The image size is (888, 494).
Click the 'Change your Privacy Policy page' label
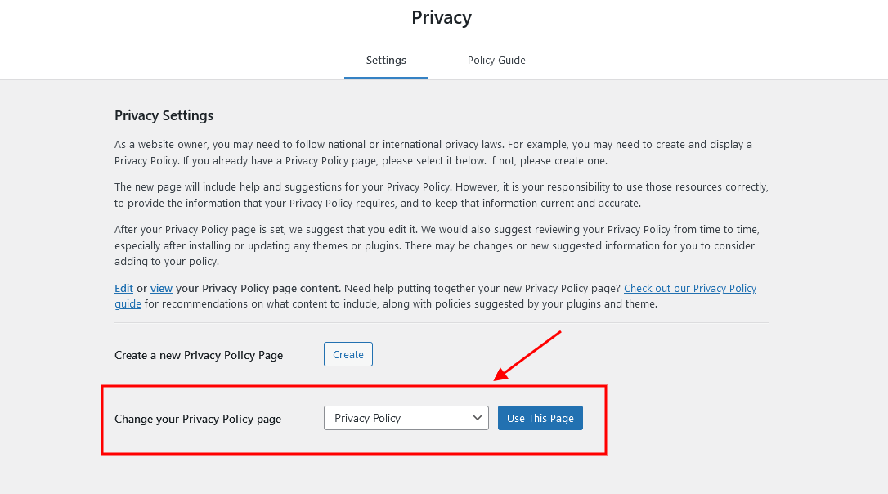point(198,420)
